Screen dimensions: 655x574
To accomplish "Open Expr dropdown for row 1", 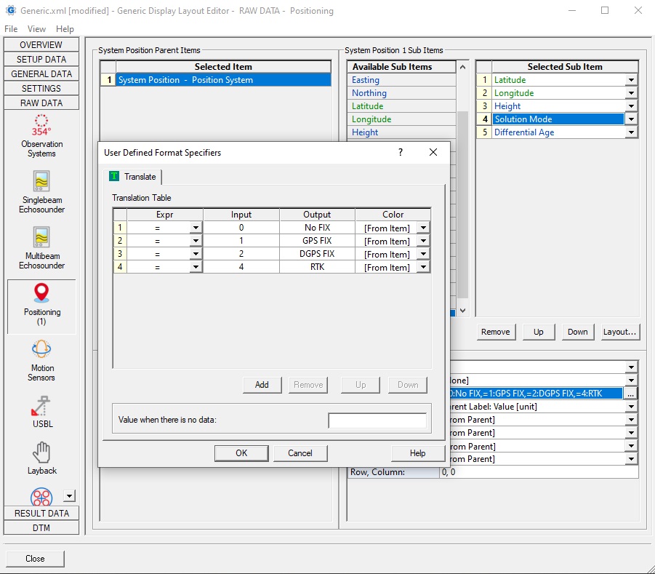I will click(x=195, y=228).
